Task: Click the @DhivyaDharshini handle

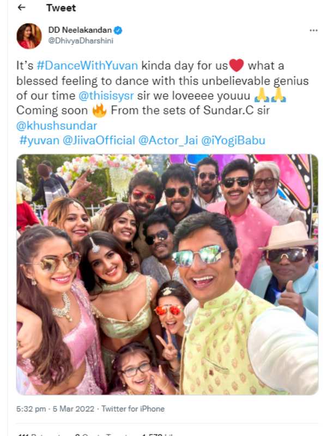Action: coord(81,40)
